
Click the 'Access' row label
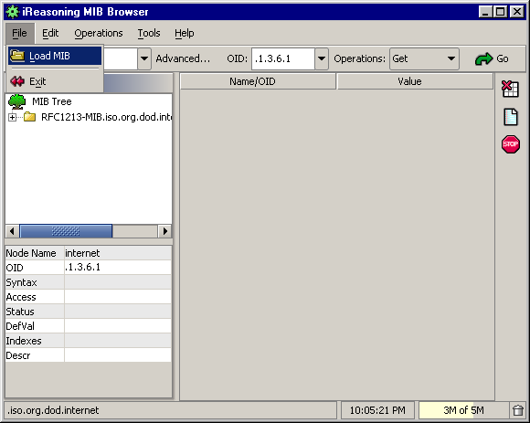coord(21,297)
